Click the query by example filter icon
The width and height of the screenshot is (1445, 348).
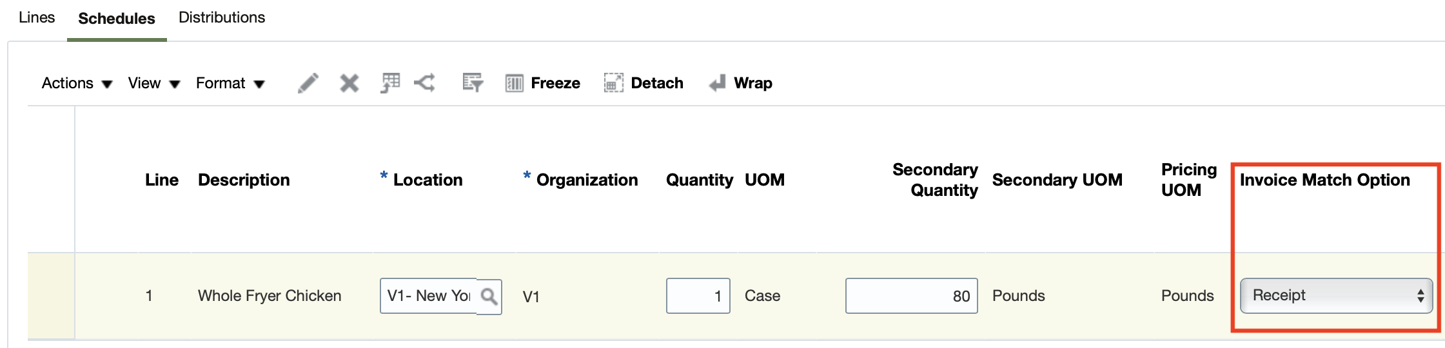[473, 83]
